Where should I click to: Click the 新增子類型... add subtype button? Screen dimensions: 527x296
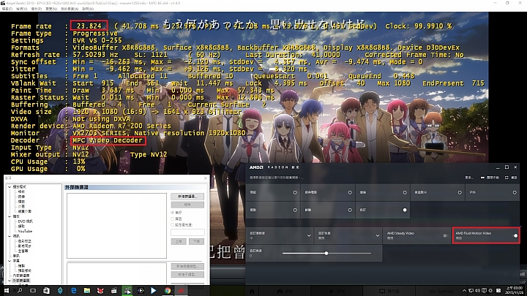tap(187, 275)
